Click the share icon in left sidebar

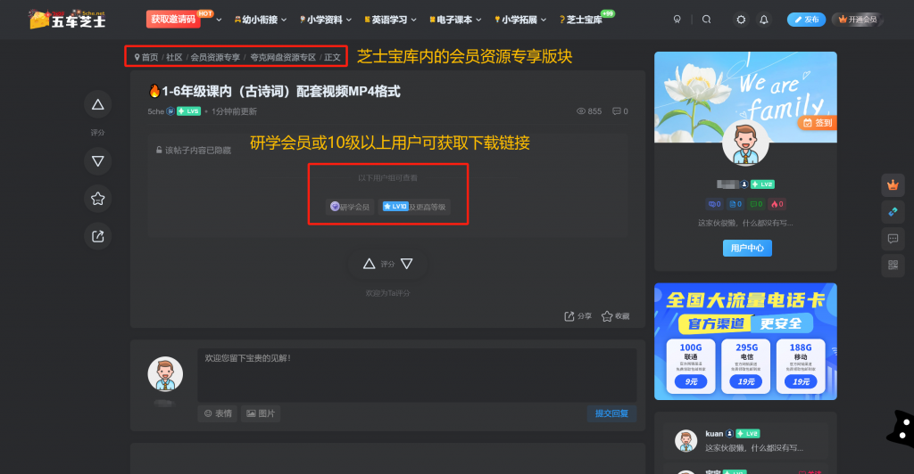pyautogui.click(x=97, y=236)
